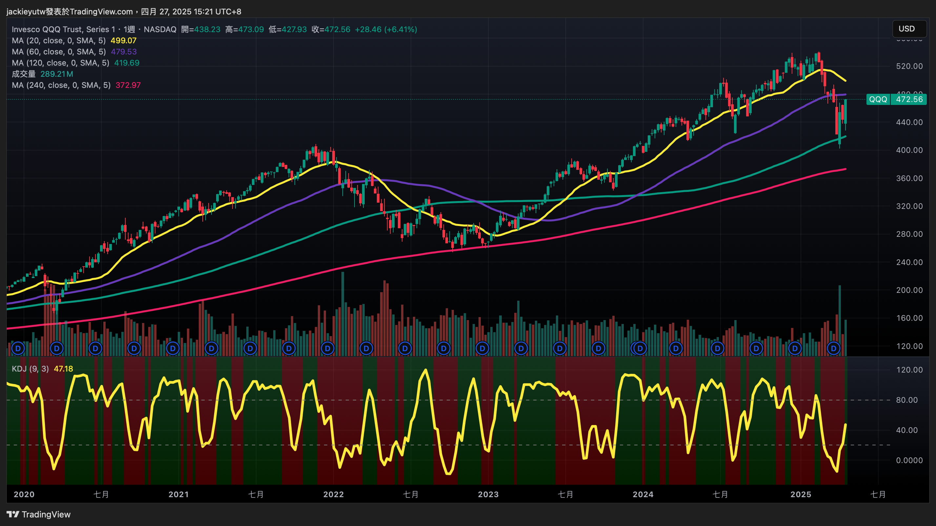Click the D marker directly above the 2023 label

(x=482, y=349)
